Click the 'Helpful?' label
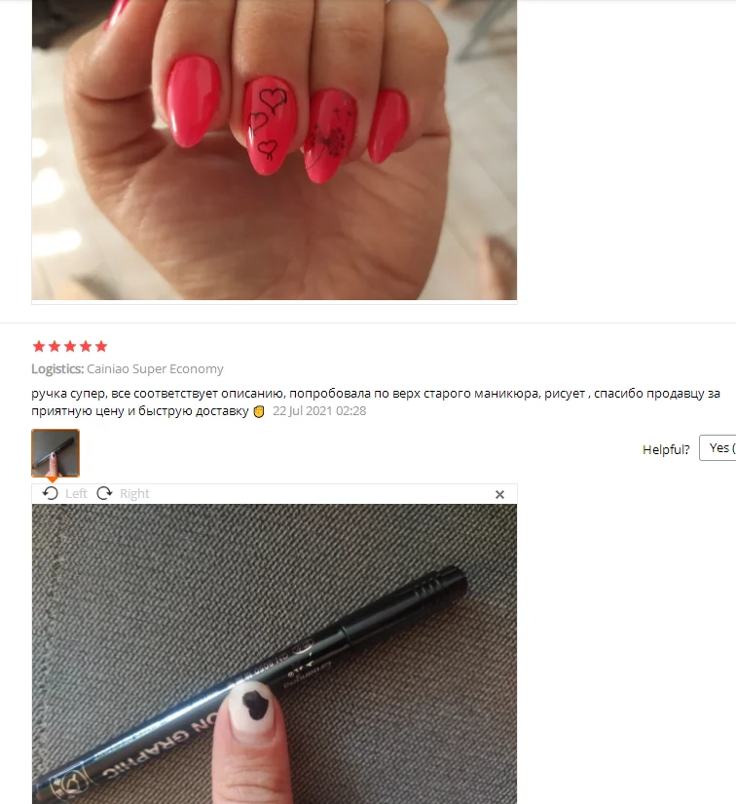The image size is (736, 804). click(666, 449)
